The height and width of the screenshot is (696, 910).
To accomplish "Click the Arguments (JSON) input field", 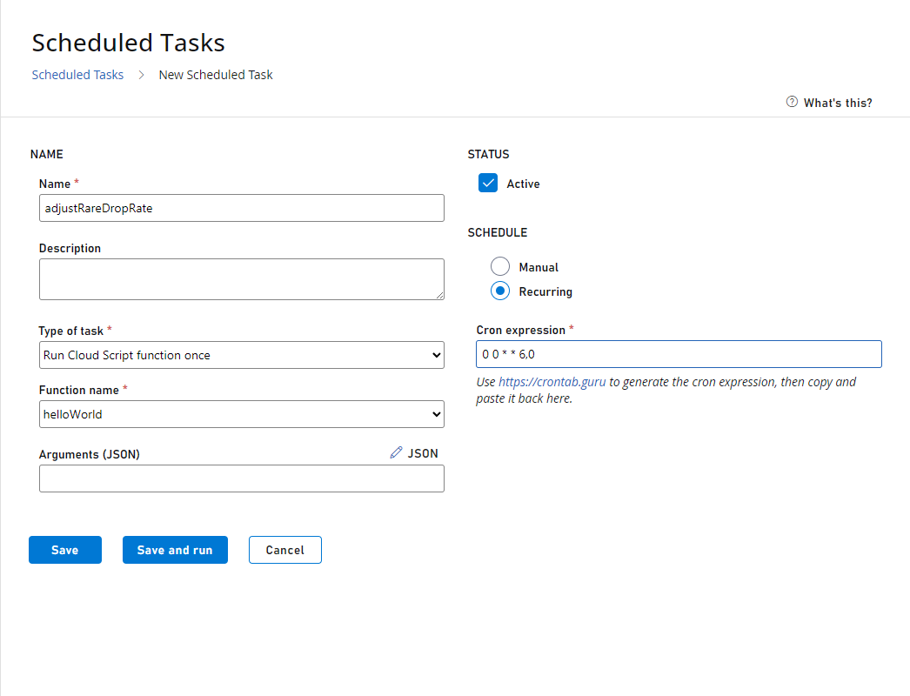I will 242,478.
